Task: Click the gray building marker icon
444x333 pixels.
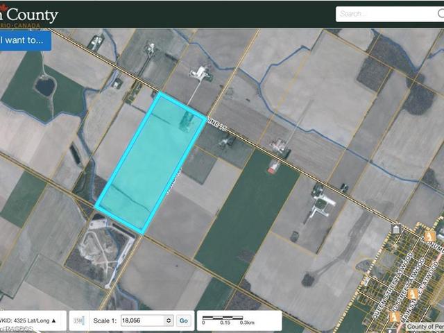Action: 396,229
